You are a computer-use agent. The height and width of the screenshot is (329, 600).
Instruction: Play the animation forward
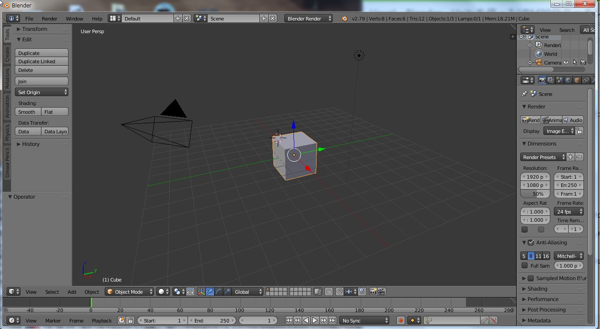315,320
